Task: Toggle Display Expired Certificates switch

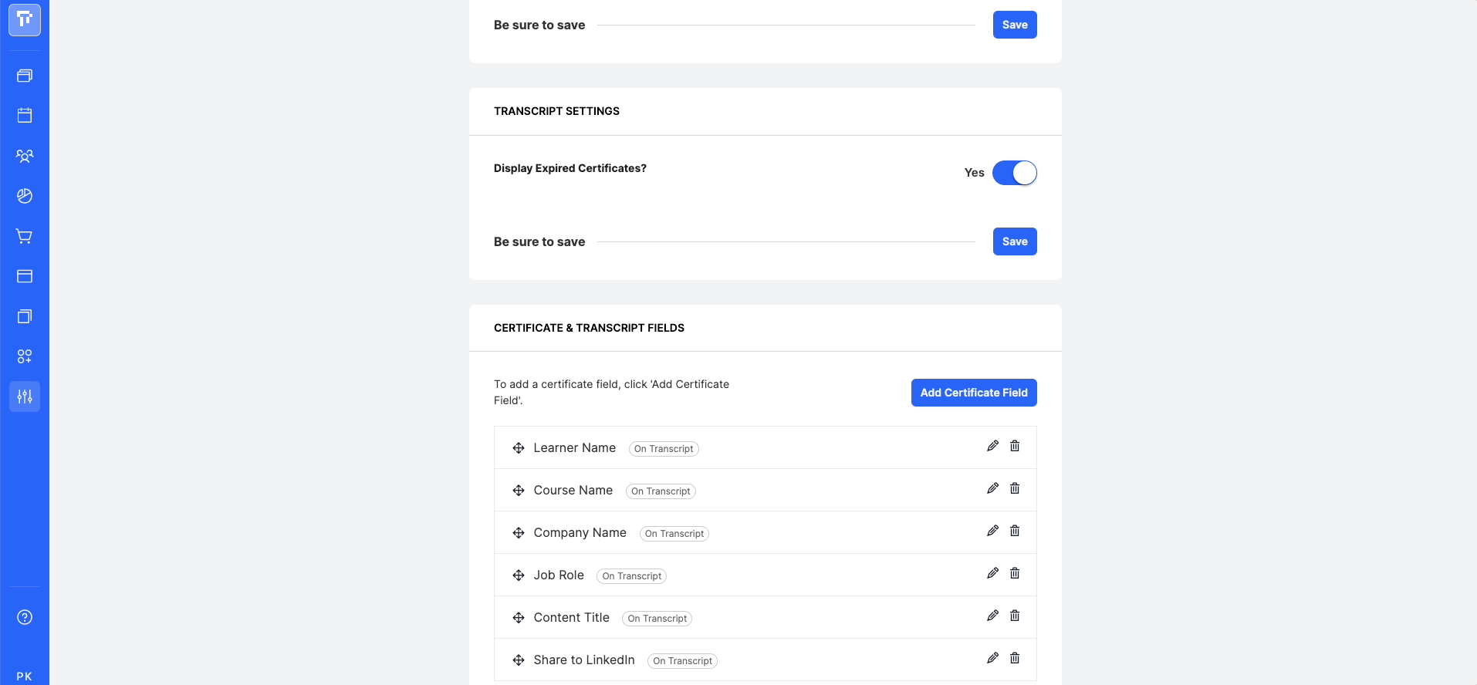Action: click(x=1014, y=173)
